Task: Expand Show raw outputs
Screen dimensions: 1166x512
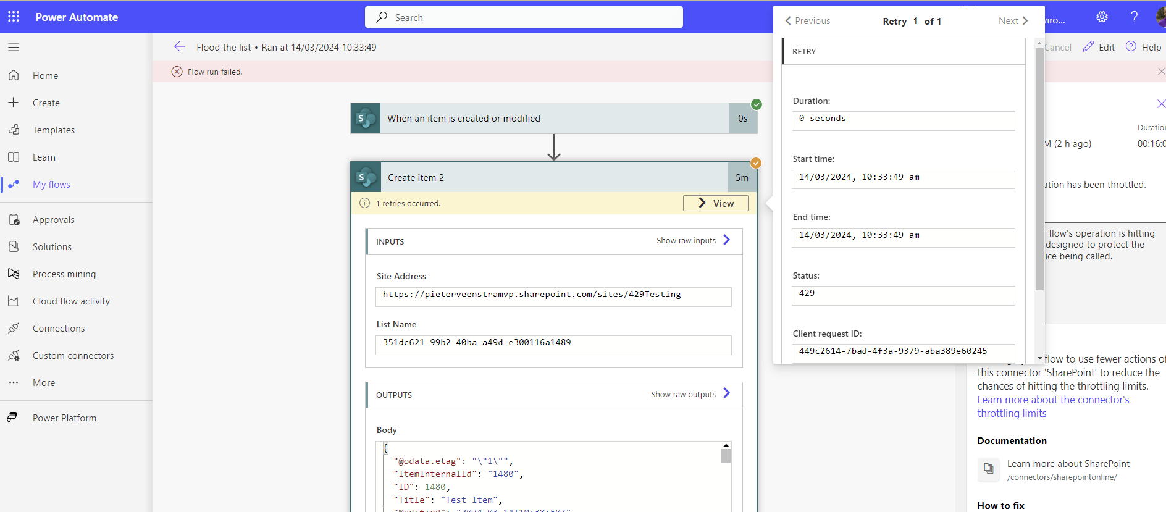Action: [690, 394]
